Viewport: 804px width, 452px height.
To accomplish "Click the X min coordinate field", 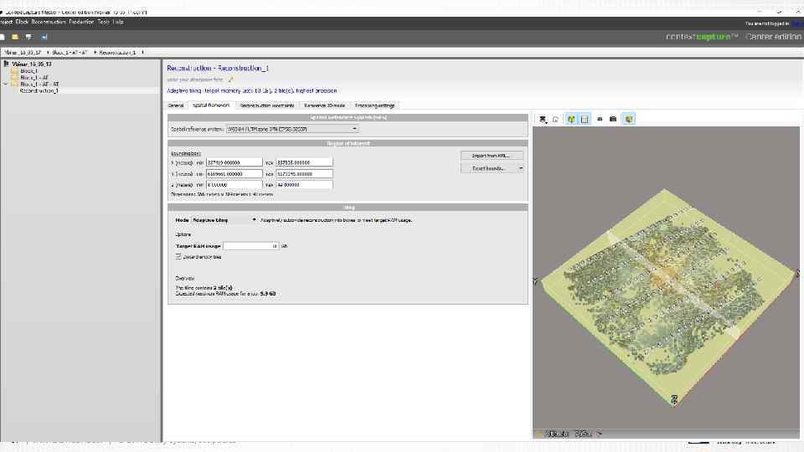I will [234, 162].
